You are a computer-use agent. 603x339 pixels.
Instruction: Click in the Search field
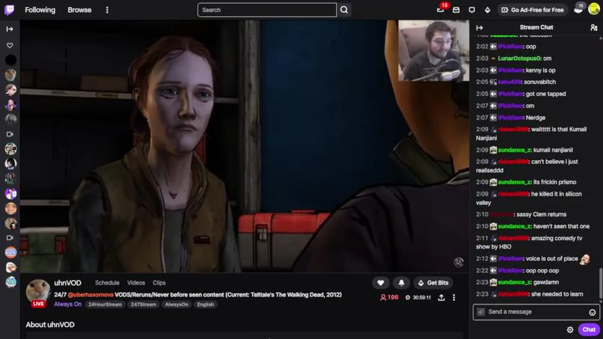point(267,10)
